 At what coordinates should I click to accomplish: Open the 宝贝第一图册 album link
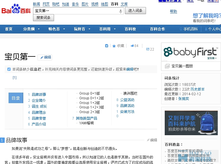click(x=182, y=66)
